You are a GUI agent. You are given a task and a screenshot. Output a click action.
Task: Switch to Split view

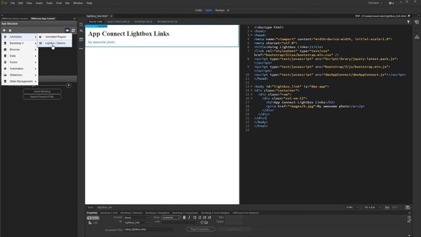209,11
